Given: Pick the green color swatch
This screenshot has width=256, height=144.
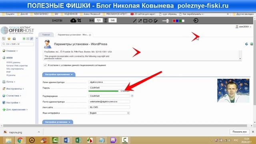Looking at the screenshot, I should (180, 21).
